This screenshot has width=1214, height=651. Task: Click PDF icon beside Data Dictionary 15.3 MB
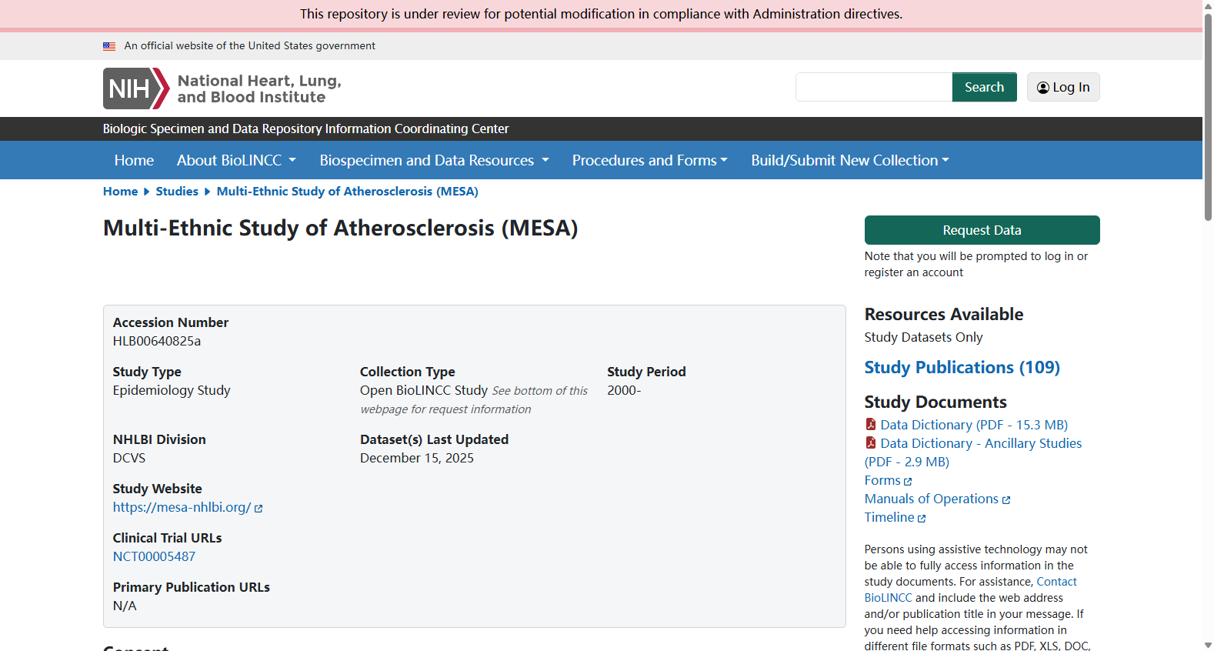click(871, 425)
